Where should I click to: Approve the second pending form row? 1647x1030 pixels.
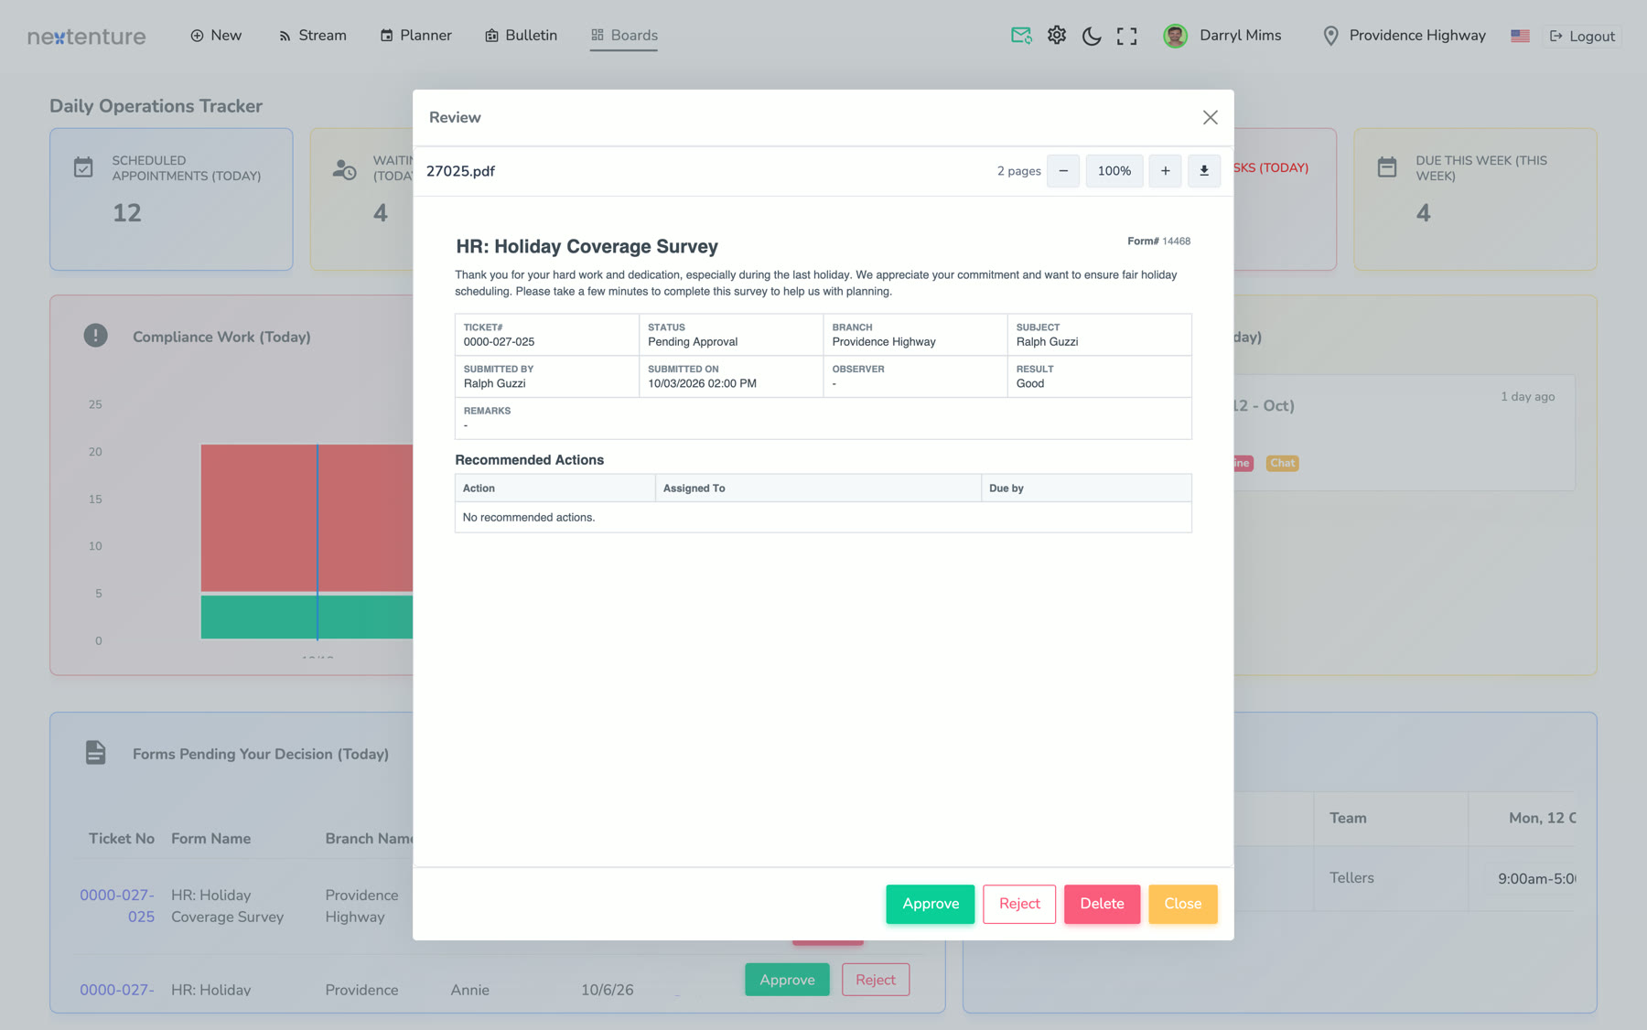tap(787, 980)
